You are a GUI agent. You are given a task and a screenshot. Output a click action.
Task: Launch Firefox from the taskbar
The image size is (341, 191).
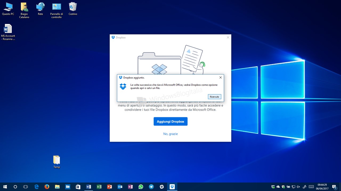(x=47, y=187)
